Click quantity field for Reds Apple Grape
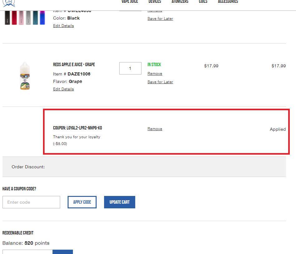296x254 pixels. pyautogui.click(x=130, y=68)
